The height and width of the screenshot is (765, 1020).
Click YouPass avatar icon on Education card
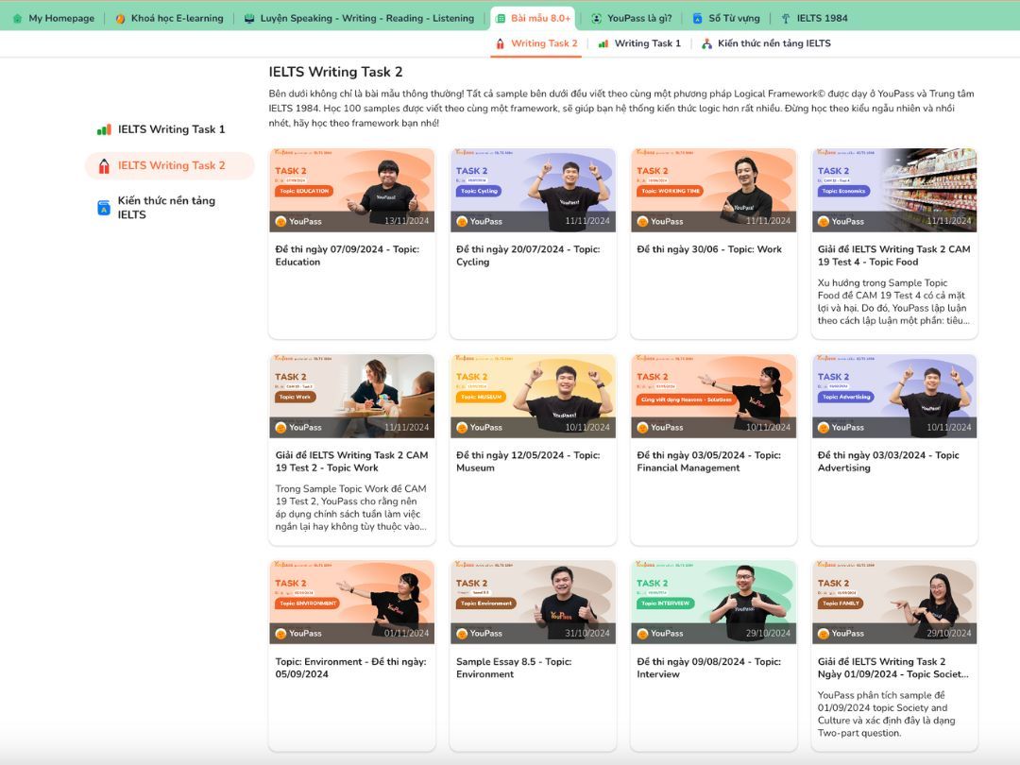coord(280,221)
